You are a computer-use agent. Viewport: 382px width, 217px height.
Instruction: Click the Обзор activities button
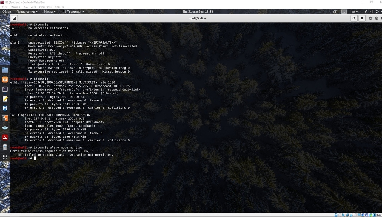[x=7, y=12]
